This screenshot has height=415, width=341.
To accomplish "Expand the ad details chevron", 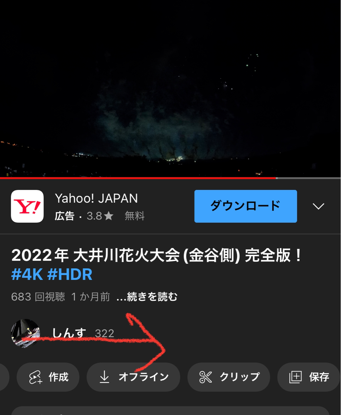I will coord(318,206).
